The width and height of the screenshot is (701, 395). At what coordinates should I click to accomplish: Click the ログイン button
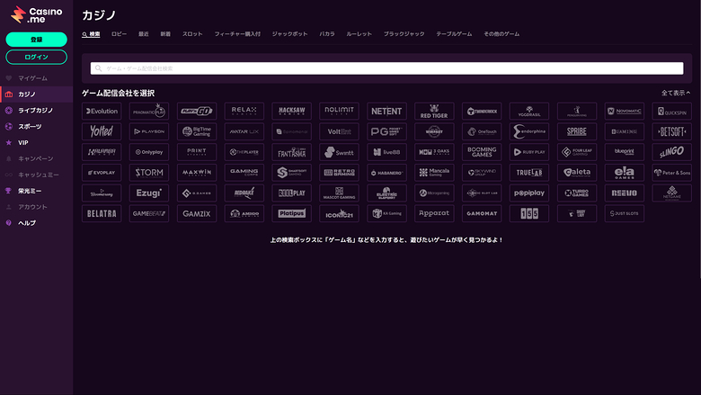pyautogui.click(x=37, y=57)
